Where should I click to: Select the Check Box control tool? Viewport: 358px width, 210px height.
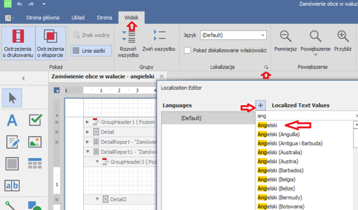pyautogui.click(x=36, y=120)
